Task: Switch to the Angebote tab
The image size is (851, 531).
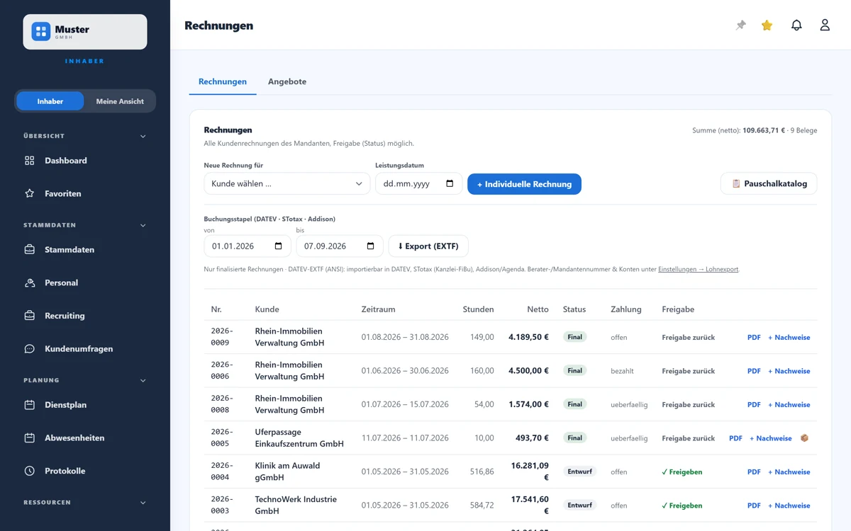Action: pyautogui.click(x=287, y=81)
